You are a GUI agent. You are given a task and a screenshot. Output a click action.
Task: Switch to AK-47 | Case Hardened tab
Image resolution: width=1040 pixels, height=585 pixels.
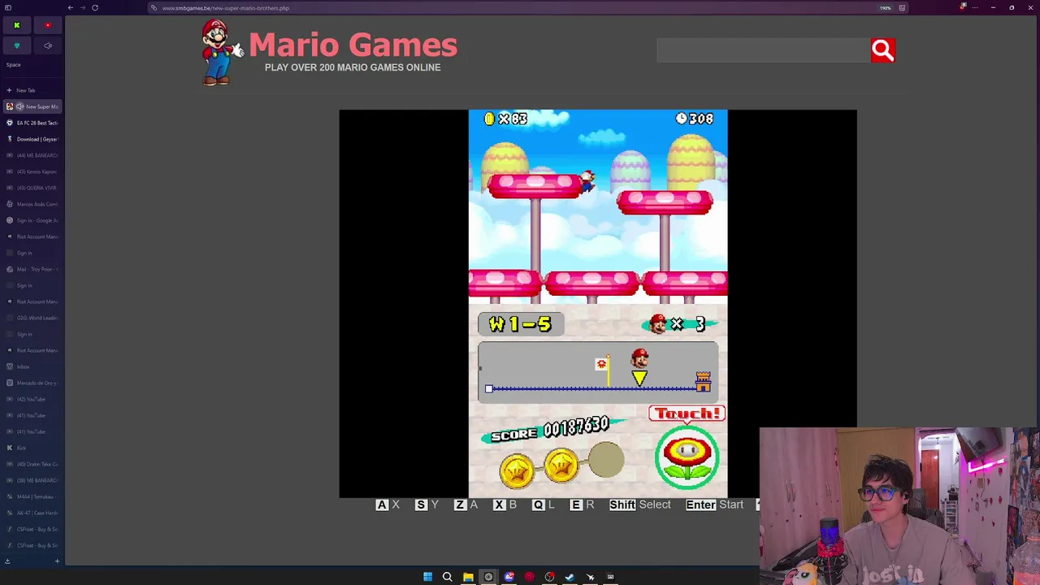coord(32,513)
